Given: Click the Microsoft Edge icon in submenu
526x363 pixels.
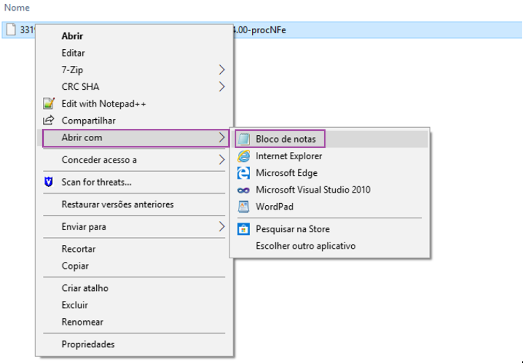Looking at the screenshot, I should [244, 173].
